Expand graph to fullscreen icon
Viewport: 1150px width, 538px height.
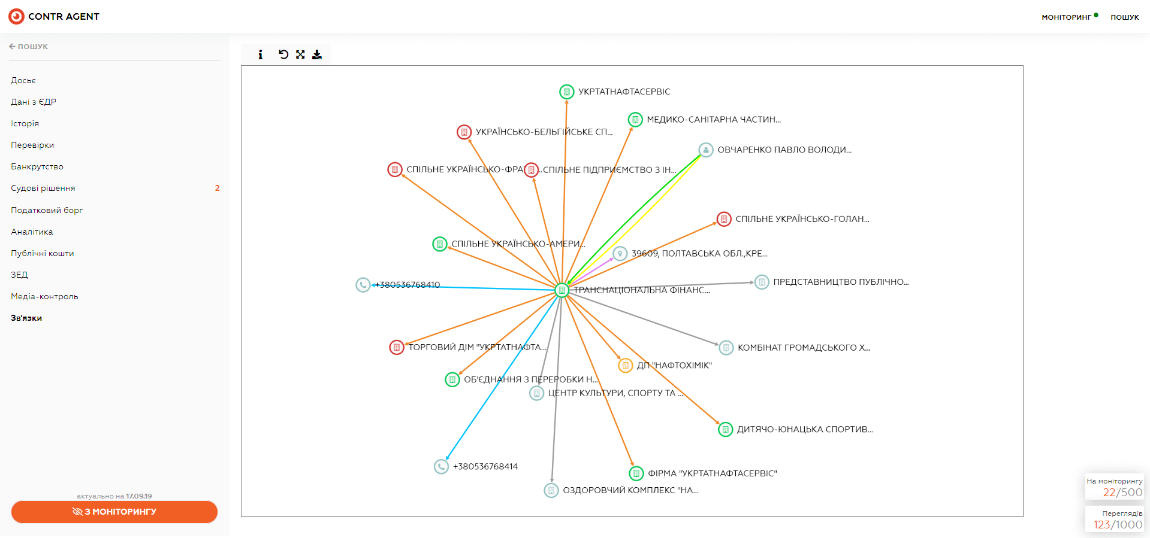click(x=300, y=54)
